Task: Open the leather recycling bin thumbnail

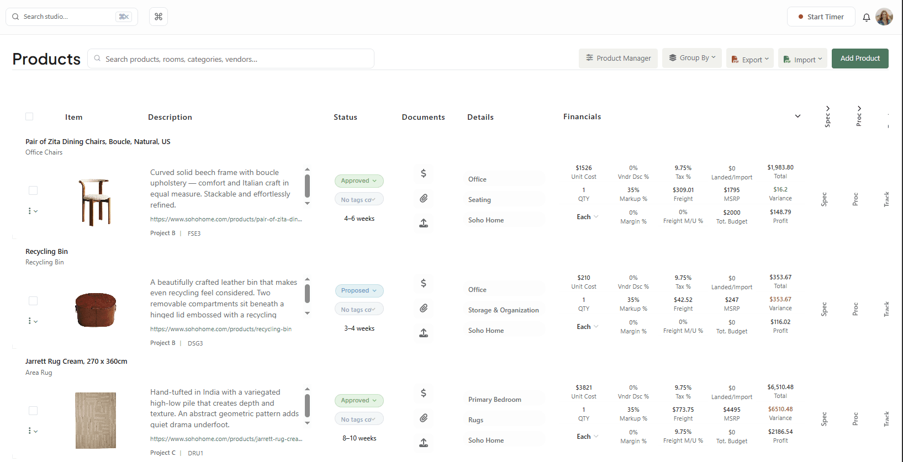Action: (96, 310)
